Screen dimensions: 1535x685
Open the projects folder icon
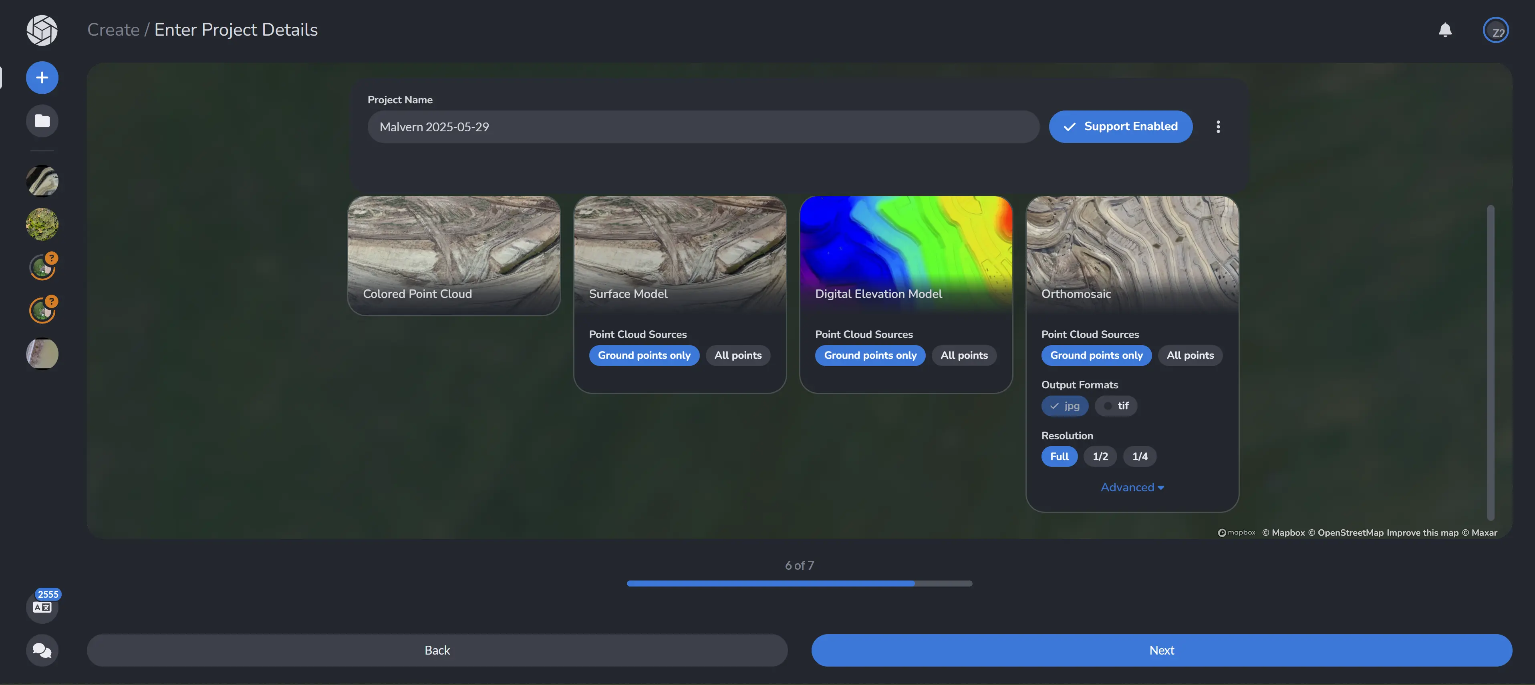click(42, 121)
